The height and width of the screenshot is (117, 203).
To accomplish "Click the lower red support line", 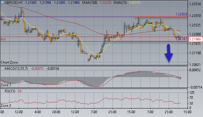I will (x=146, y=41).
